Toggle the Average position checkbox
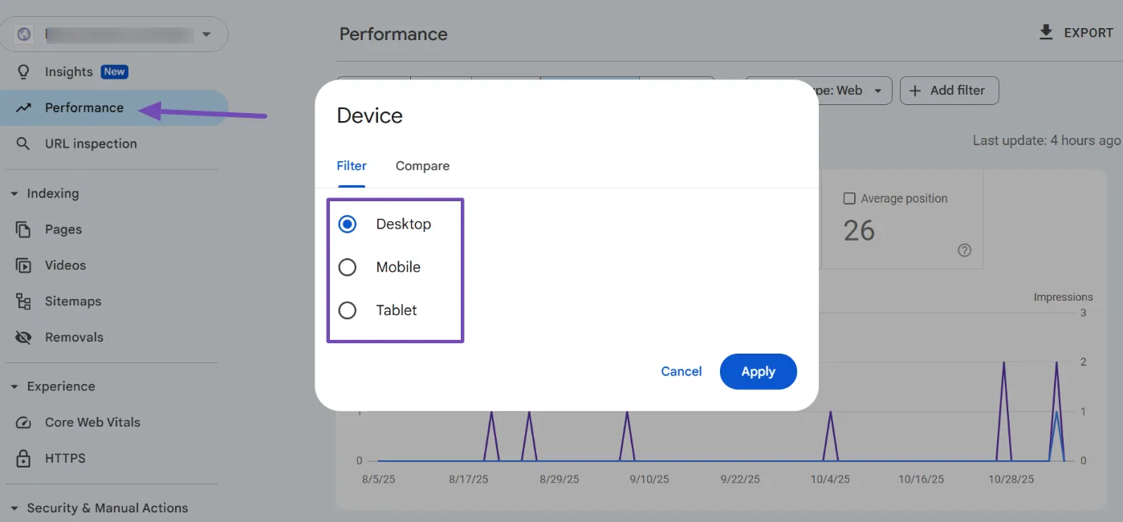Viewport: 1123px width, 522px height. pos(849,199)
